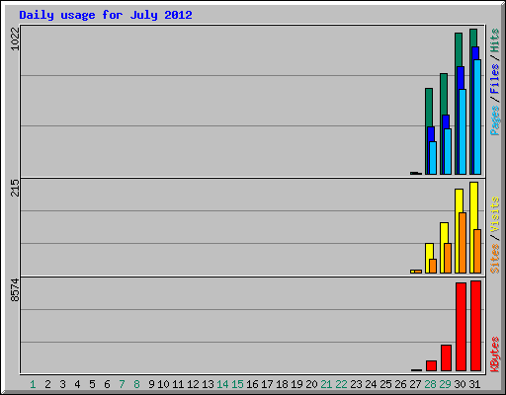Click day label 10 on the x-axis
The height and width of the screenshot is (395, 506).
pyautogui.click(x=163, y=384)
